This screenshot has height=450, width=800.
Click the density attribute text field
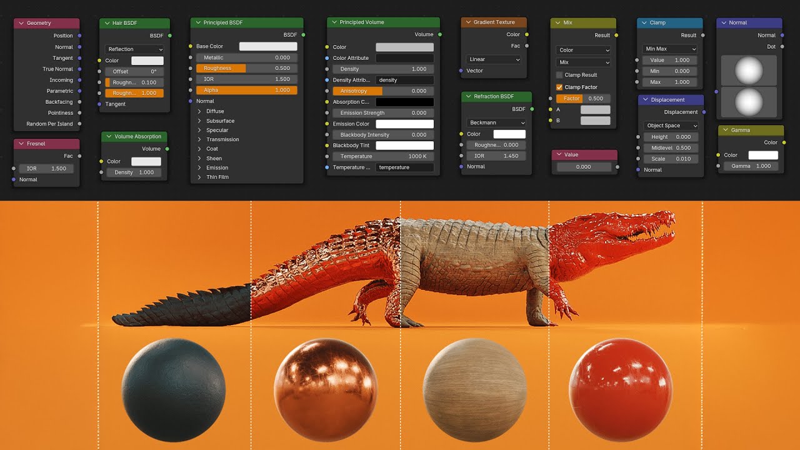(x=404, y=80)
